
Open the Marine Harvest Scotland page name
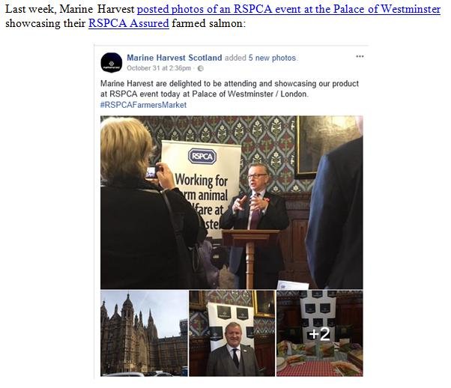pyautogui.click(x=175, y=58)
